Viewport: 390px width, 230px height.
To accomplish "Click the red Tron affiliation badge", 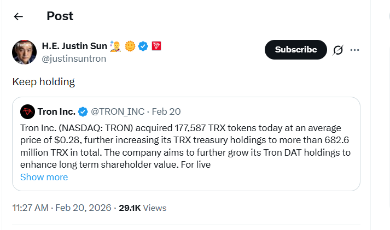I will 156,46.
